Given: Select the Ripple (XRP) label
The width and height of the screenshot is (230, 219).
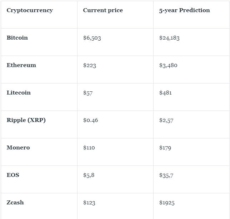Looking at the screenshot, I should [26, 120].
